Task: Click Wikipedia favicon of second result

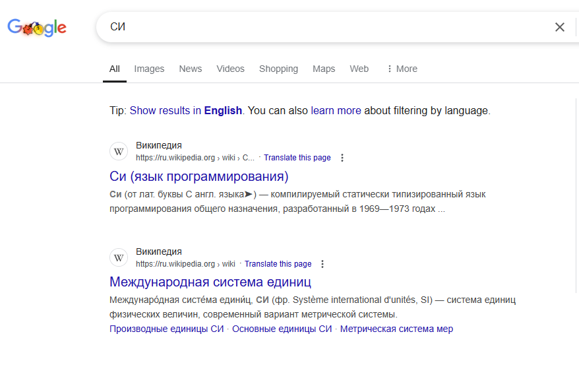Action: click(x=119, y=258)
